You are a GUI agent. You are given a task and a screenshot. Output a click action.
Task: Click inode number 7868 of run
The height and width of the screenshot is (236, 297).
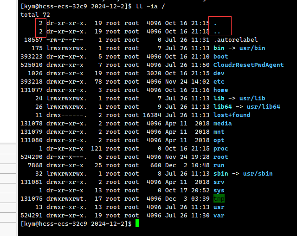click(35, 165)
